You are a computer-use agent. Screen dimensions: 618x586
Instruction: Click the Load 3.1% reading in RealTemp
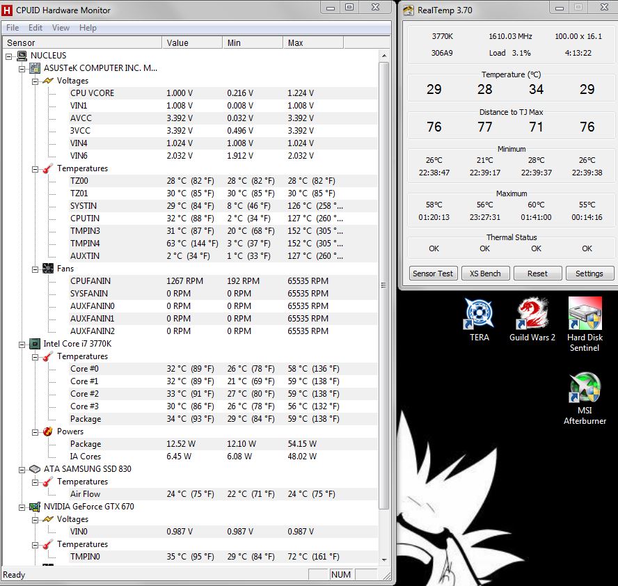coord(510,53)
